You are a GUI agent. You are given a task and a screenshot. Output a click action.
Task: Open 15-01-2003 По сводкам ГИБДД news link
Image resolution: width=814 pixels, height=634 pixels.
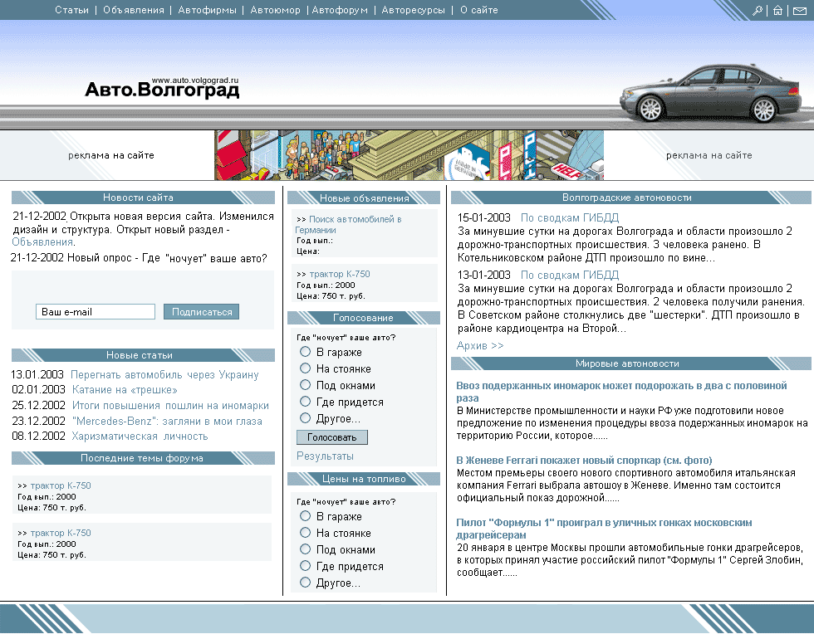pyautogui.click(x=570, y=218)
